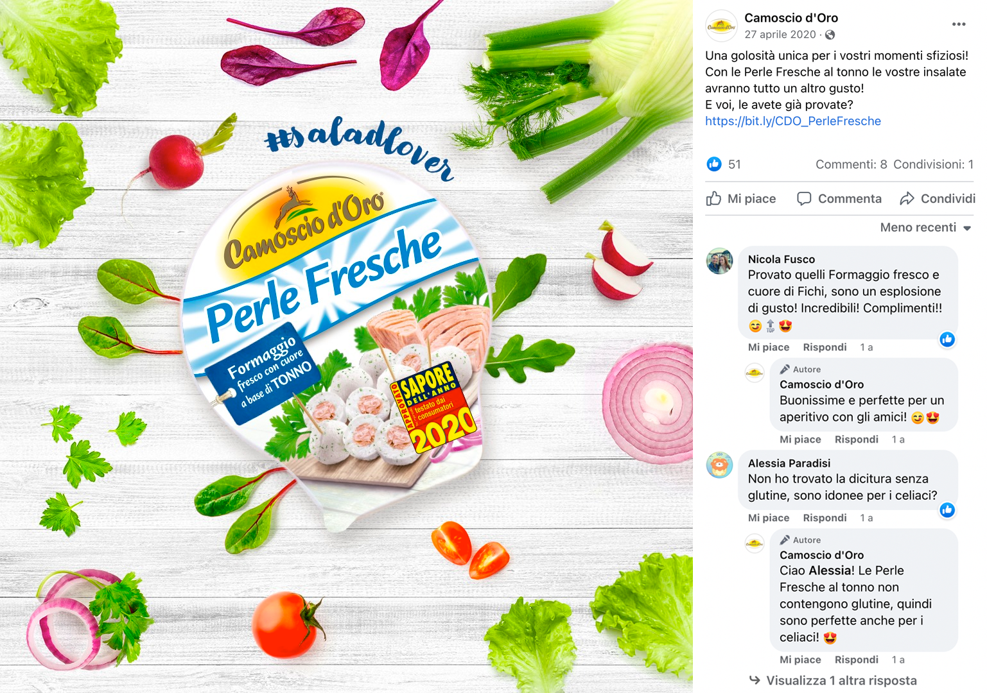Open Nicola Fusco's profile picture
The width and height of the screenshot is (987, 693).
[720, 261]
